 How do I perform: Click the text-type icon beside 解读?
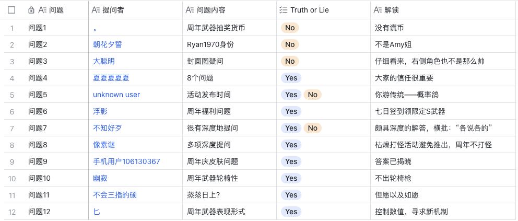(x=378, y=10)
